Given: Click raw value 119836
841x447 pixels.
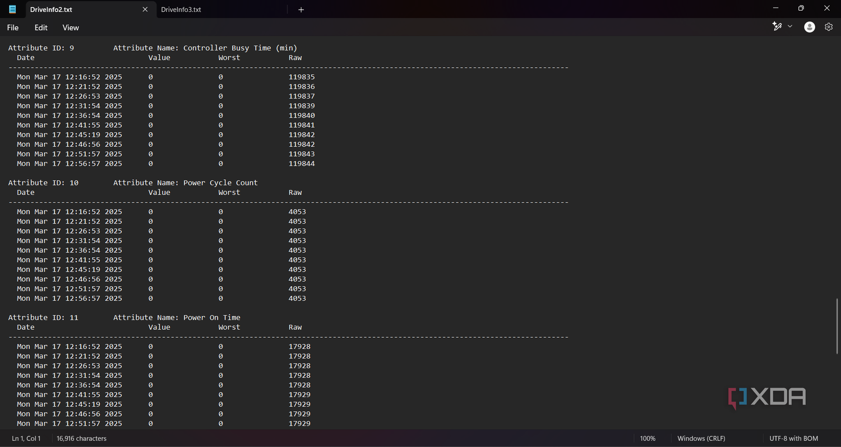Looking at the screenshot, I should 302,87.
